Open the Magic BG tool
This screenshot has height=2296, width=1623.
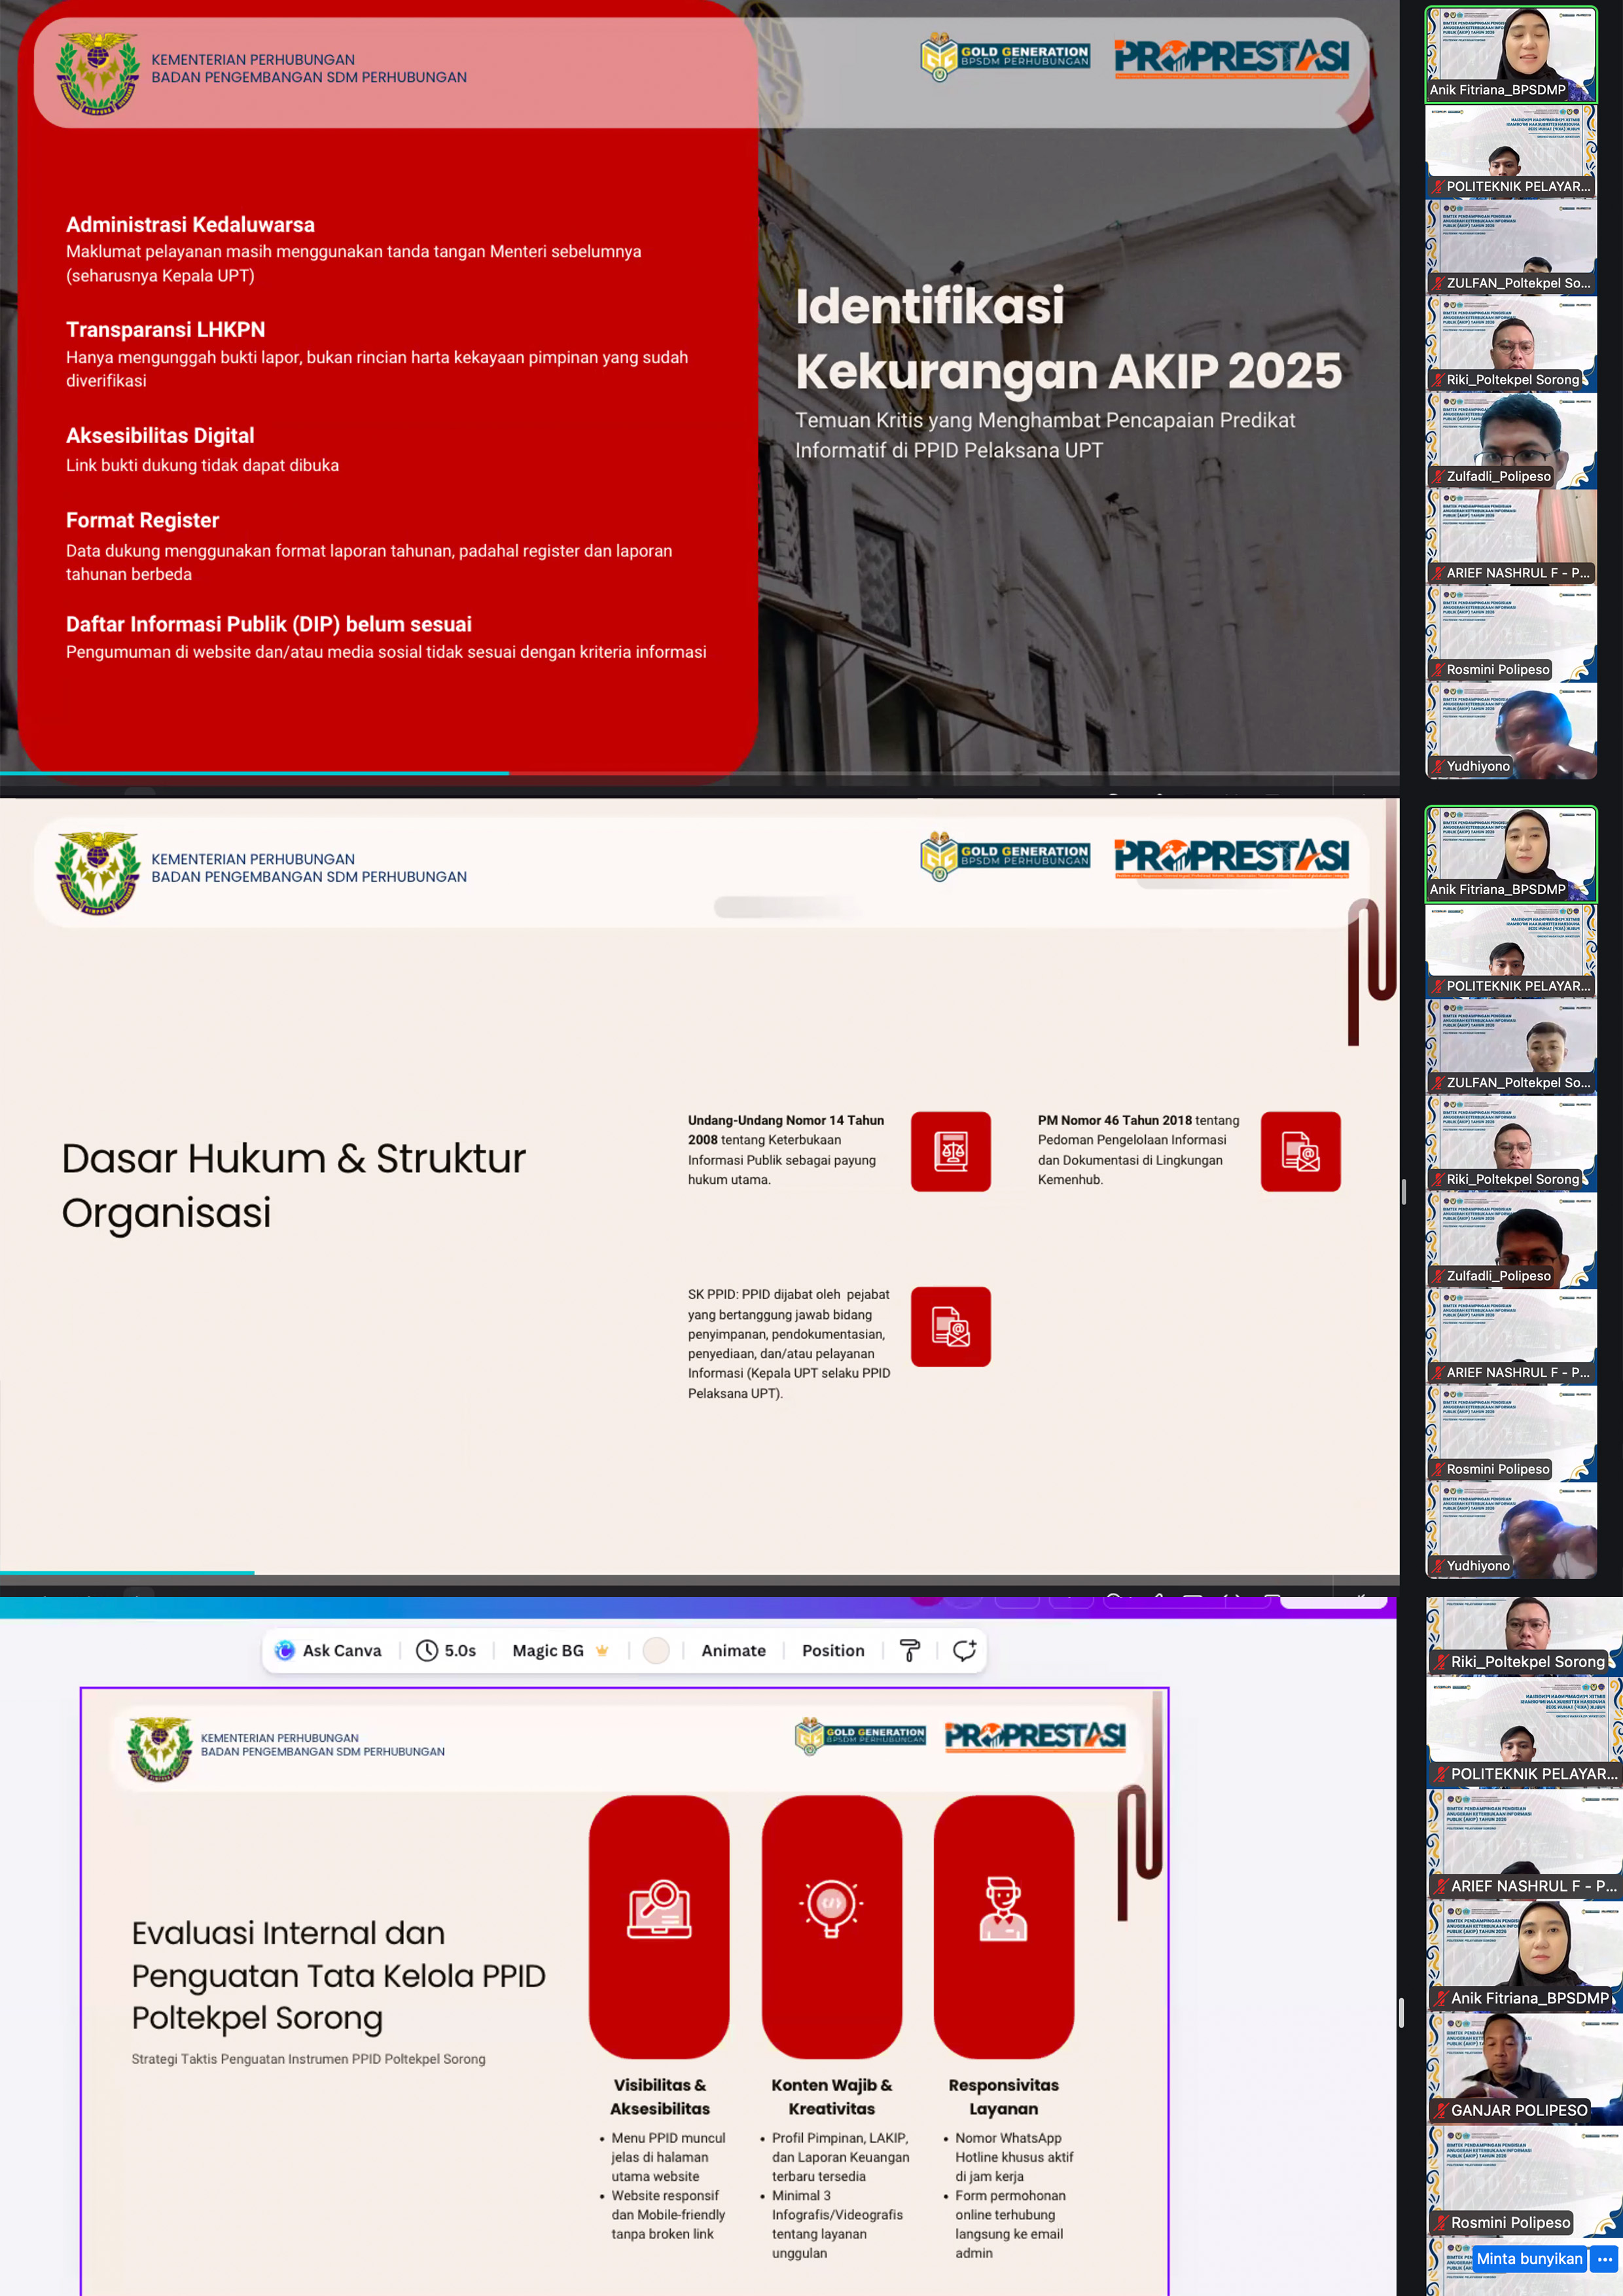[560, 1650]
